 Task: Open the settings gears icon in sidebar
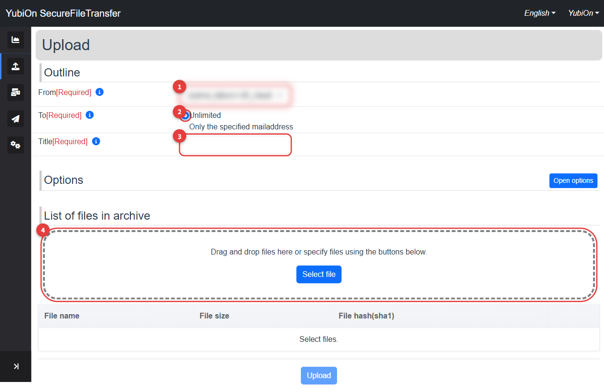click(x=15, y=145)
